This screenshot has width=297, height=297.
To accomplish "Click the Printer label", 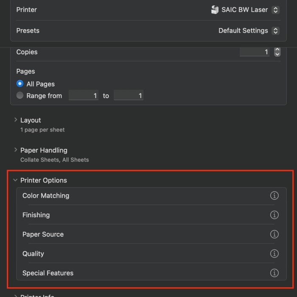I will point(26,10).
